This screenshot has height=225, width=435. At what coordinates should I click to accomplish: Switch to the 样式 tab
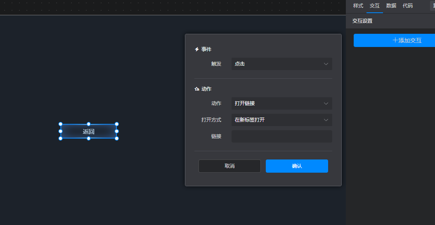[x=358, y=6]
